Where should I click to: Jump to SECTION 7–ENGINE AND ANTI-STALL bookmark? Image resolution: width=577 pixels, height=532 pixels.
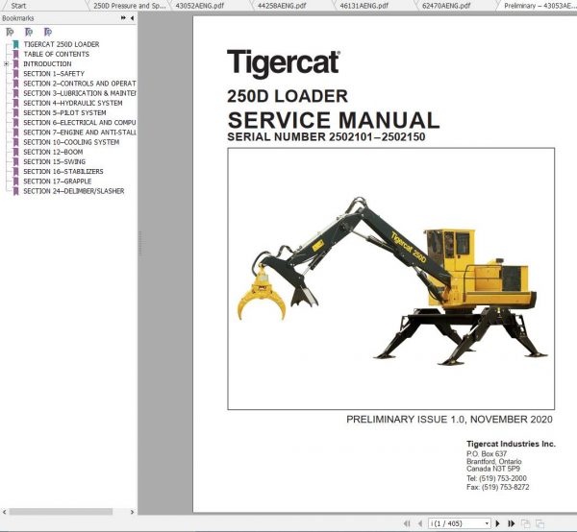[80, 133]
